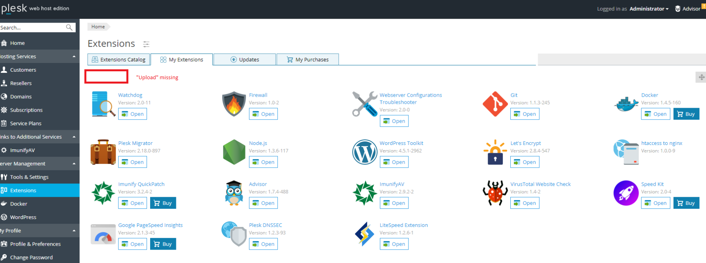
Task: Collapse the My Profile section
Action: point(74,231)
